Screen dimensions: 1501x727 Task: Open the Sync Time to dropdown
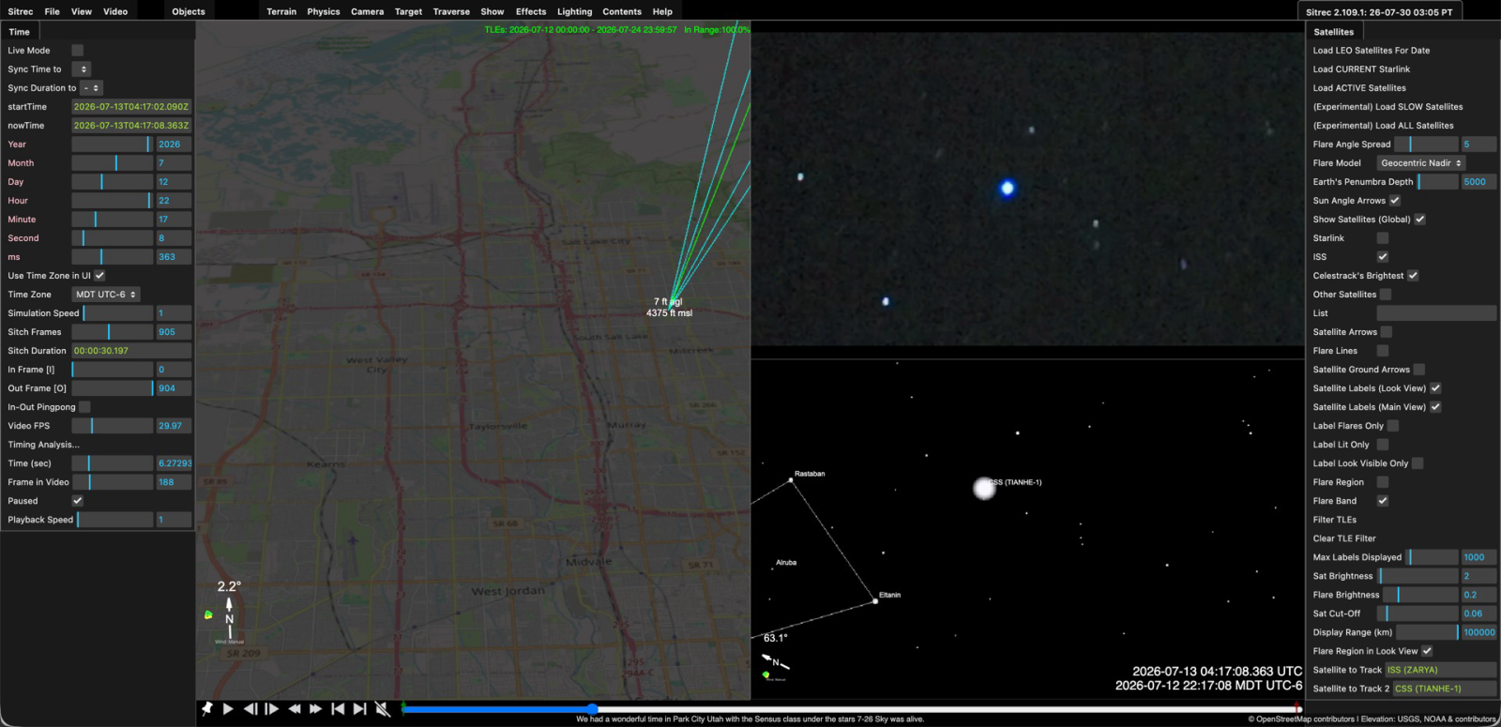tap(81, 69)
